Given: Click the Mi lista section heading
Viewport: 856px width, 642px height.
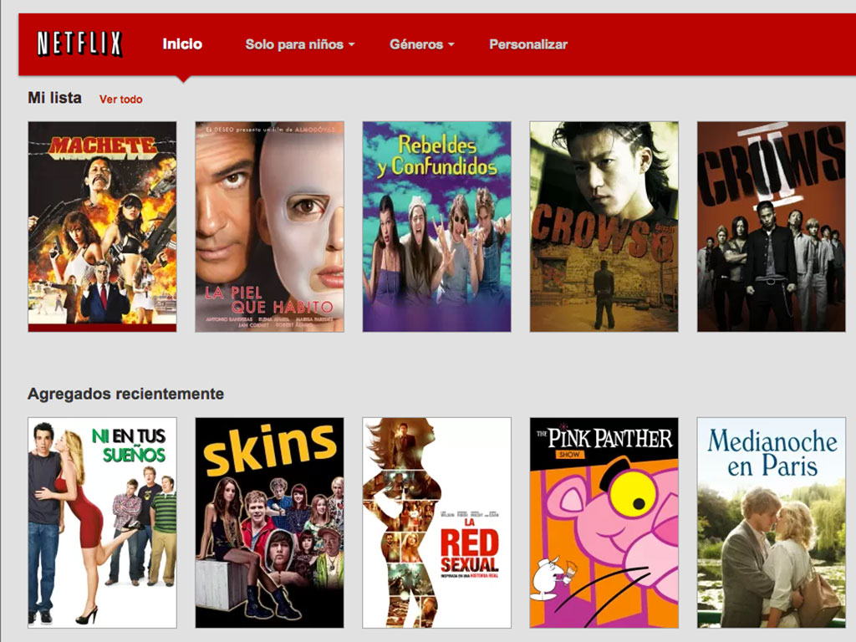Looking at the screenshot, I should 54,98.
